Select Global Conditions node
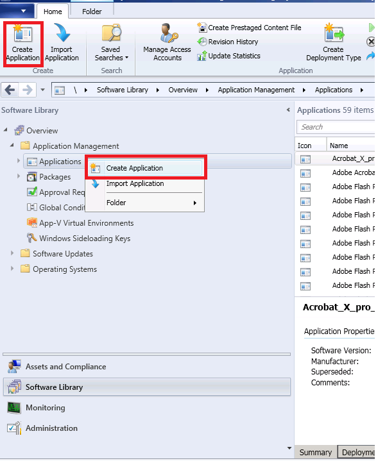 click(56, 208)
